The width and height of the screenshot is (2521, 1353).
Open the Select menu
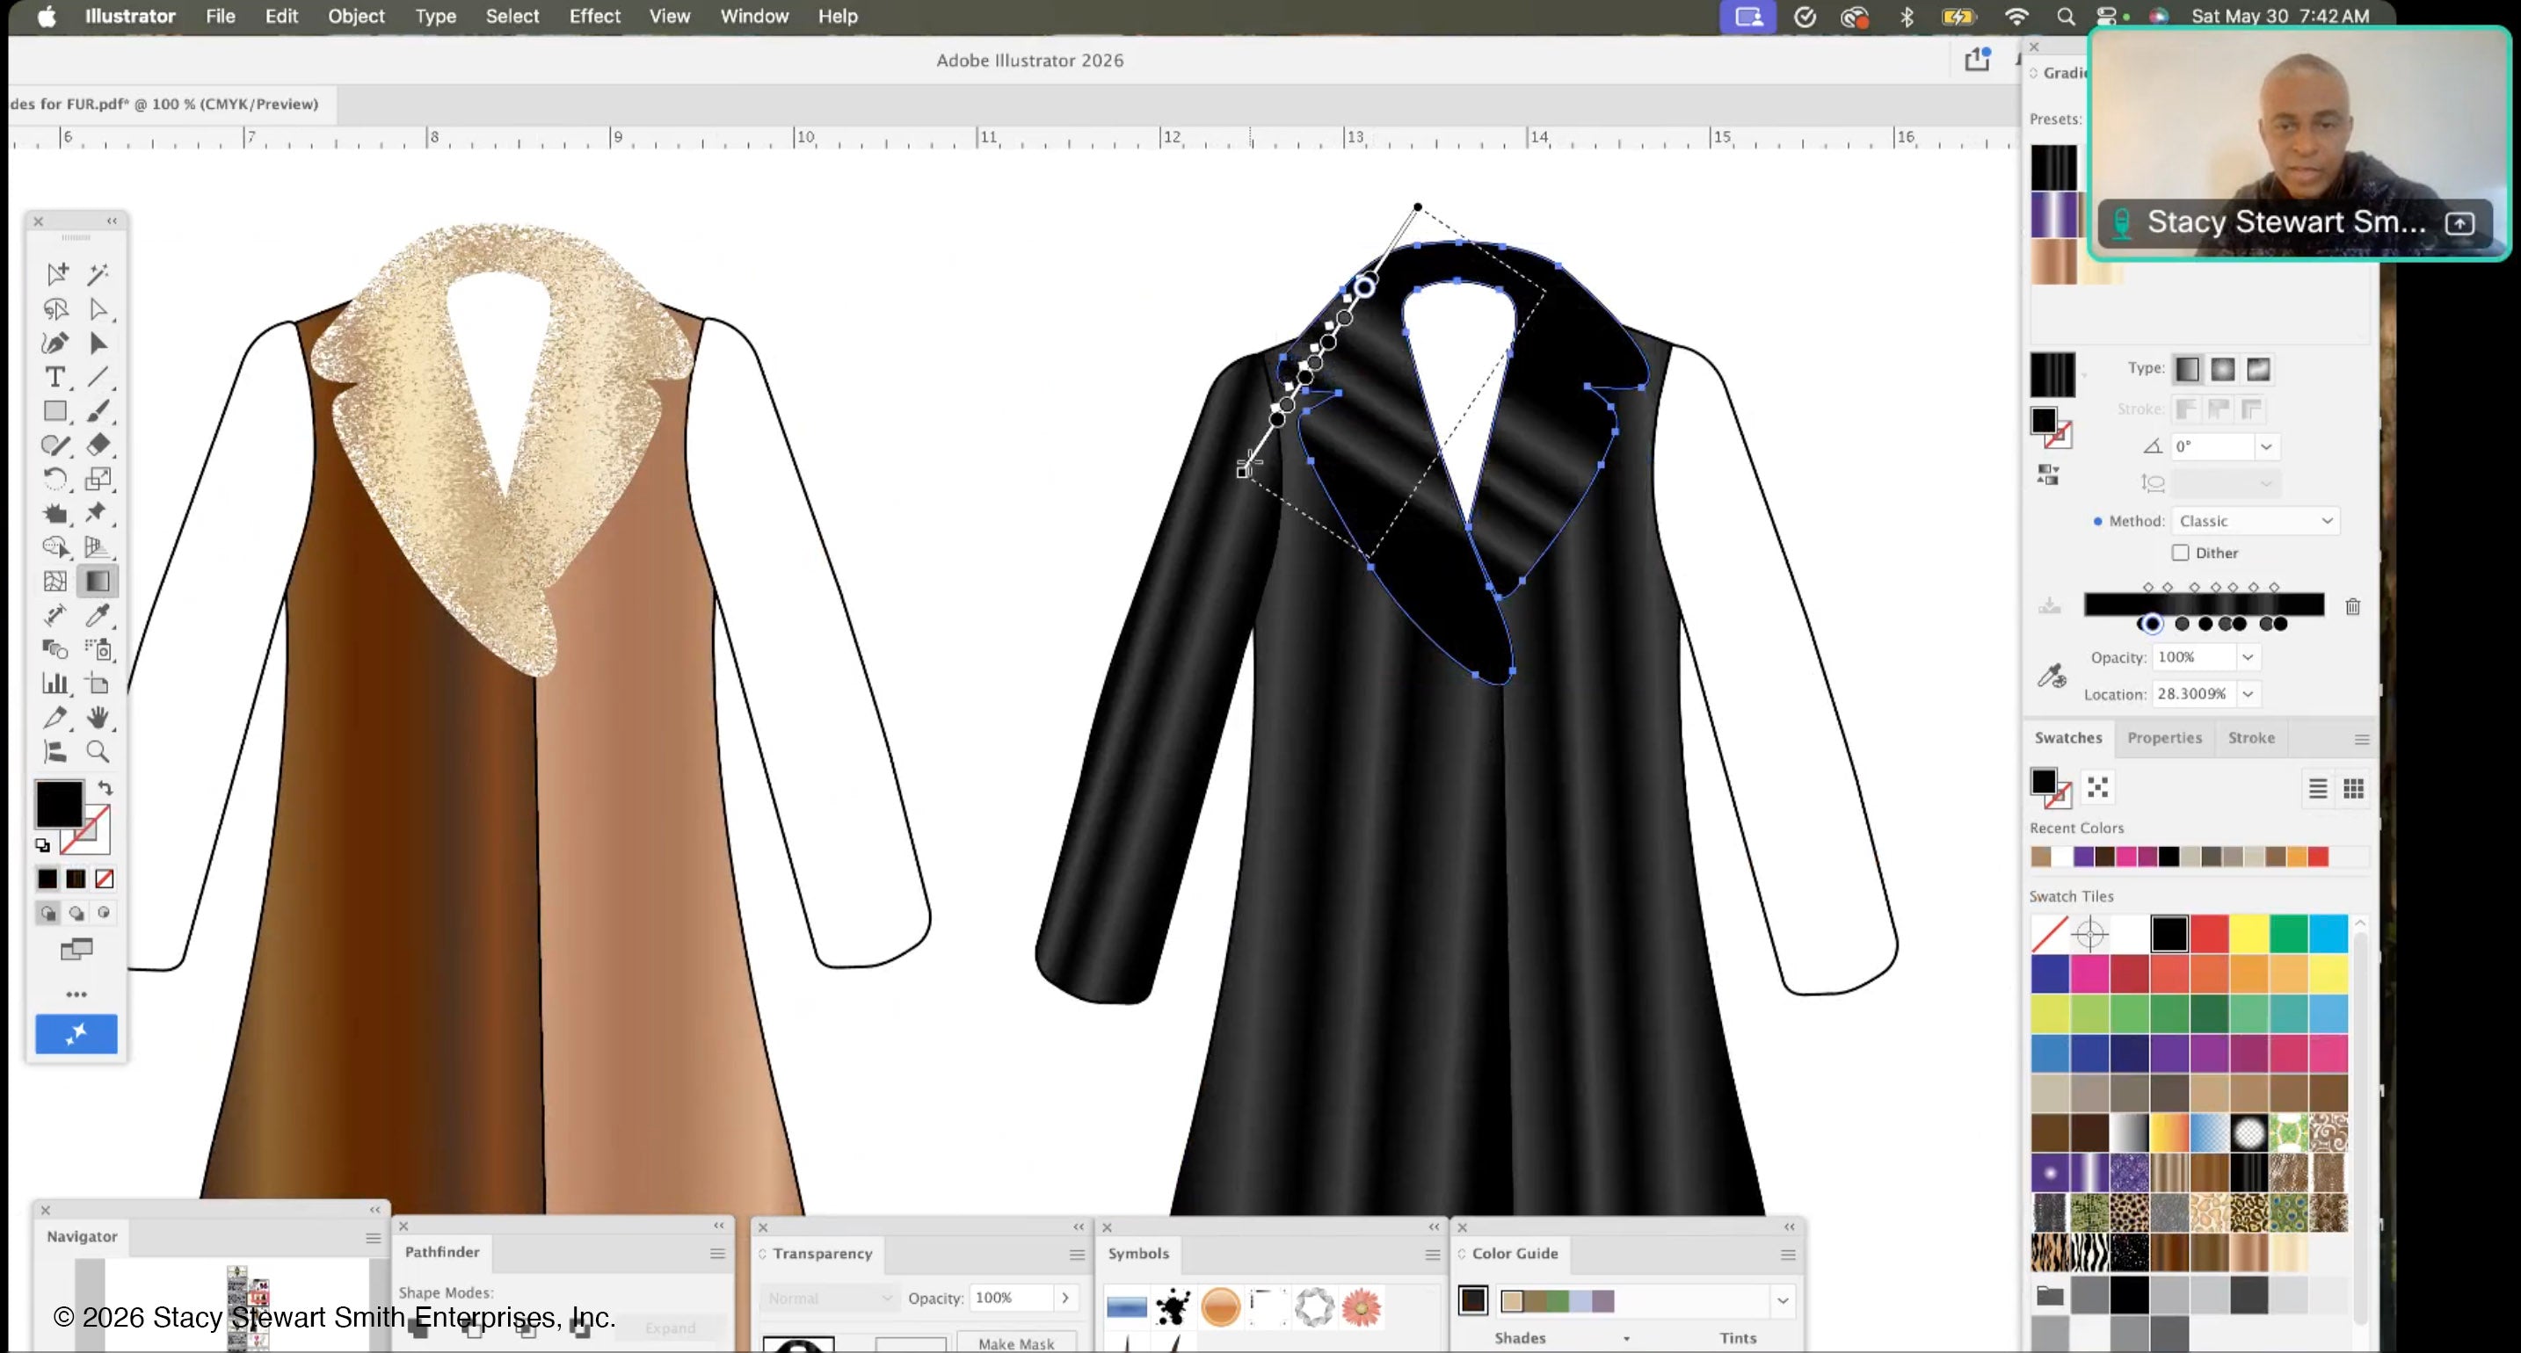click(x=512, y=17)
